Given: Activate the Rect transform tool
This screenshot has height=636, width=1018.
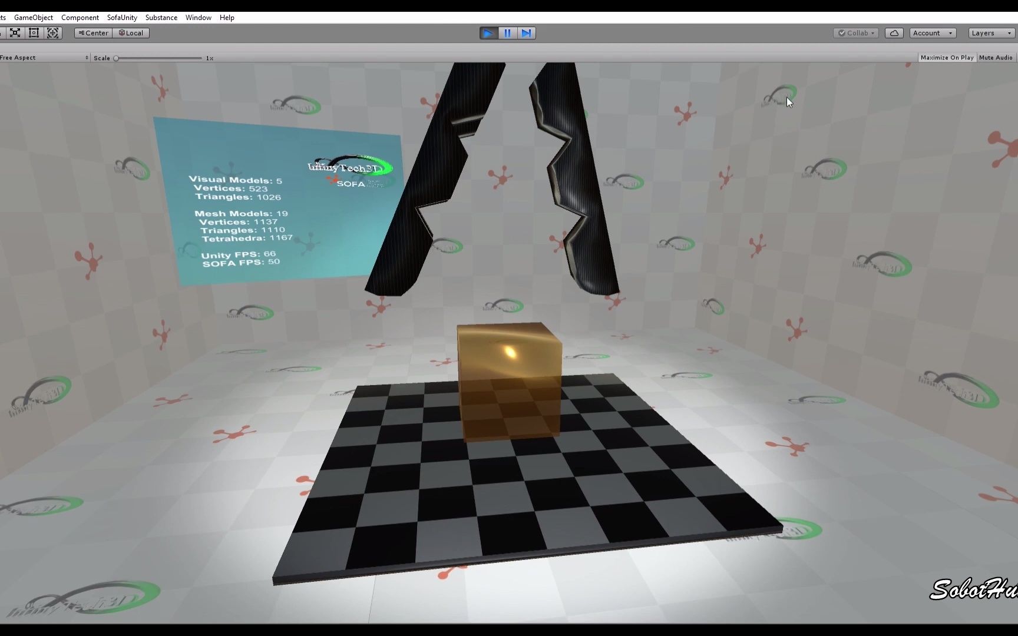Looking at the screenshot, I should point(34,33).
